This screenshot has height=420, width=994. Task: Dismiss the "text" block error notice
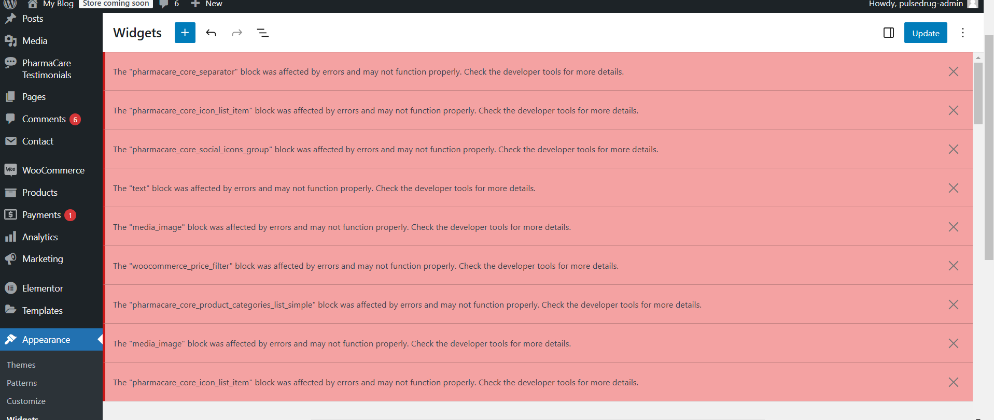pos(954,188)
